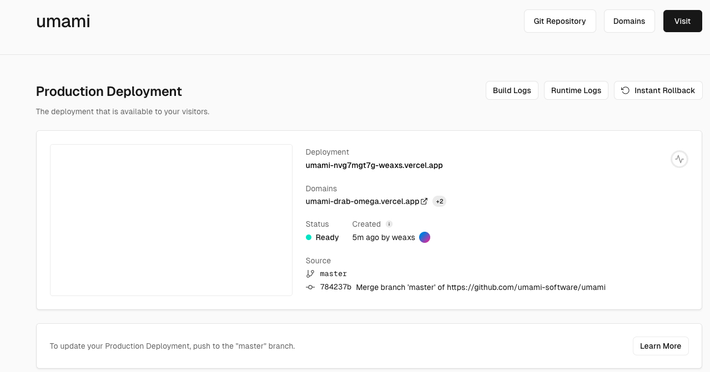Open the umami-nvg7mgt7g-weaxs.vercel.app deployment link

click(374, 165)
